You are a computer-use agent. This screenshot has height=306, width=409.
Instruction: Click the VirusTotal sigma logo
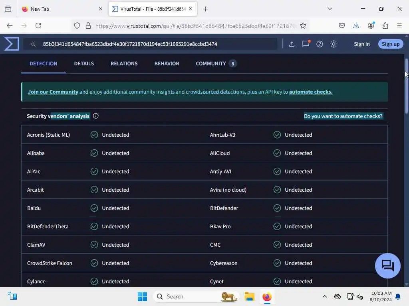point(12,44)
